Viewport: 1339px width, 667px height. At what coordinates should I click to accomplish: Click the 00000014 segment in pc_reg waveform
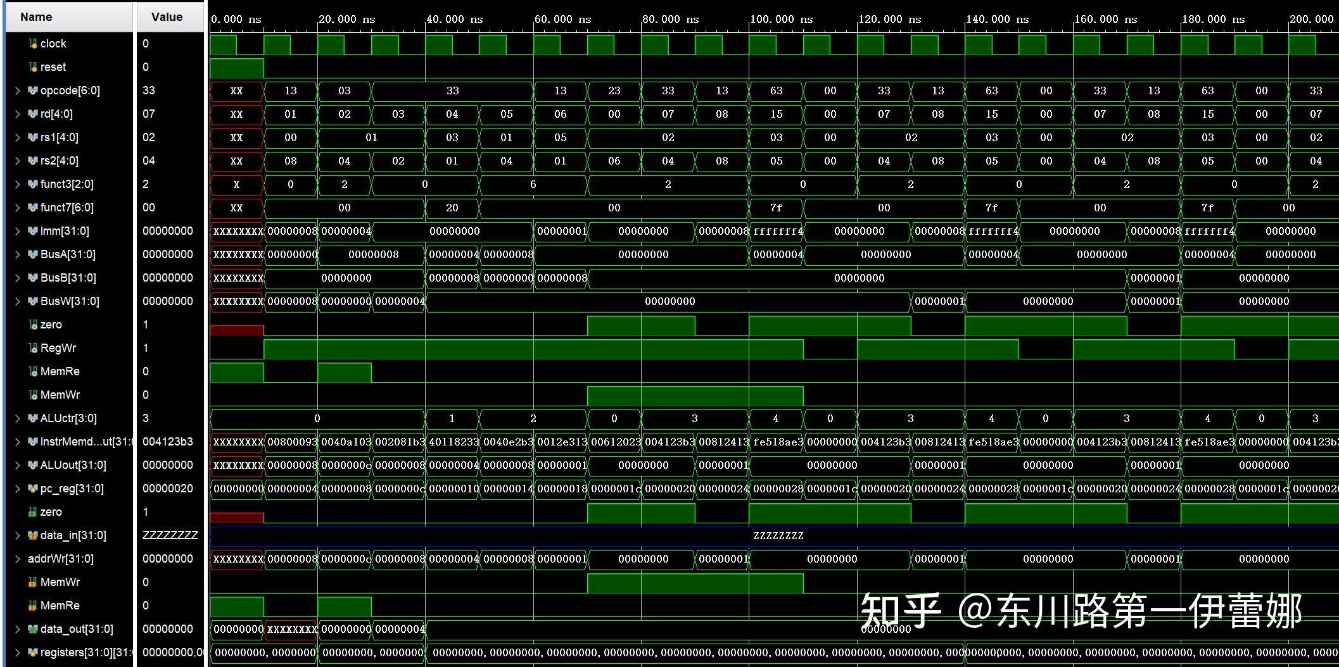[507, 489]
